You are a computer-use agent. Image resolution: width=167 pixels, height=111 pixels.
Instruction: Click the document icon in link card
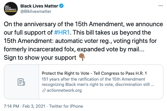21,82
